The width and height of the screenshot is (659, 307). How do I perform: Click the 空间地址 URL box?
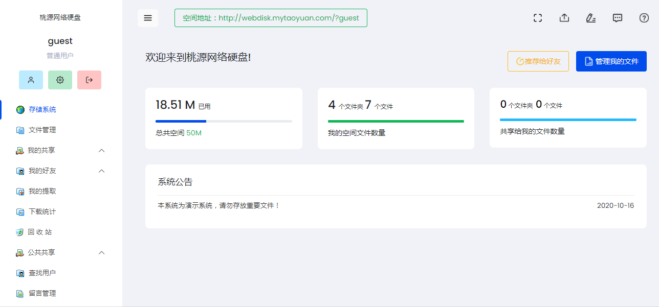point(271,18)
